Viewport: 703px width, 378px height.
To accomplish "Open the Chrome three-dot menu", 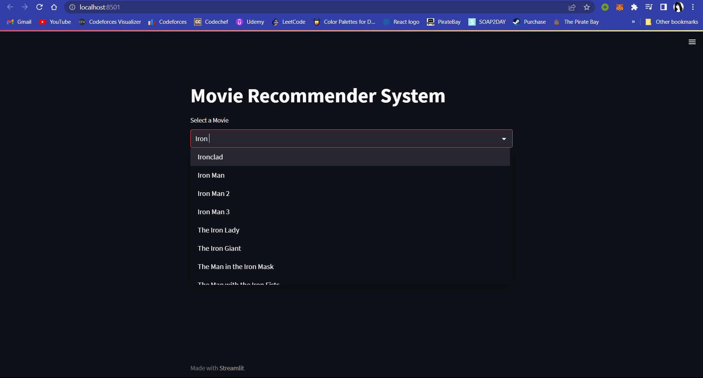I will (x=693, y=7).
